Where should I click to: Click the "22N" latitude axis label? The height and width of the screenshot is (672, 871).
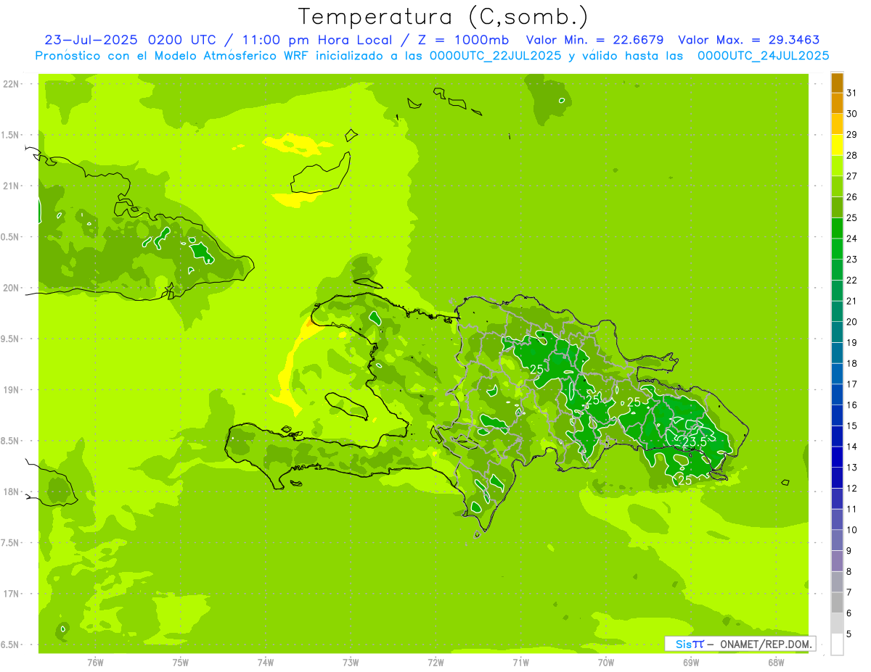point(10,83)
